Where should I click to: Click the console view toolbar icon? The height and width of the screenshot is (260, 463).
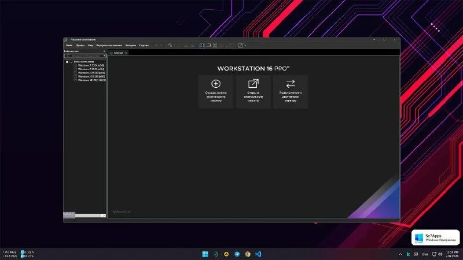(241, 46)
